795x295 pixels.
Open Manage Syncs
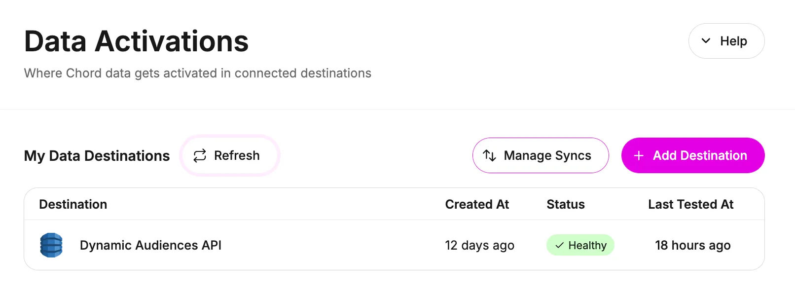(x=541, y=155)
